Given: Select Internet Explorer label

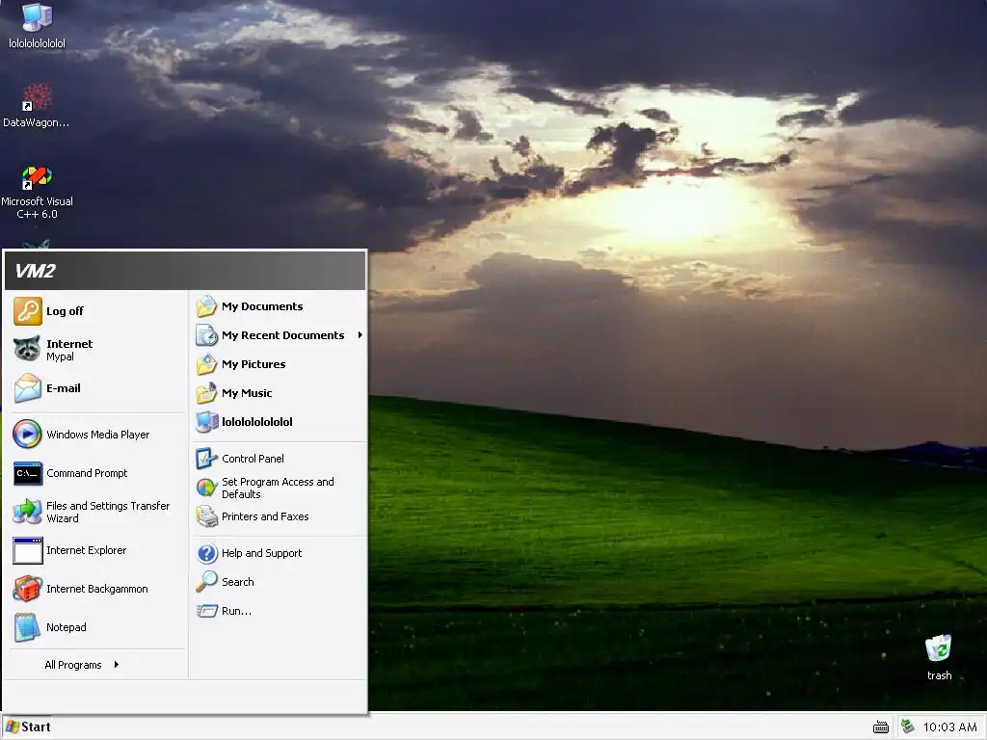Looking at the screenshot, I should click(86, 550).
